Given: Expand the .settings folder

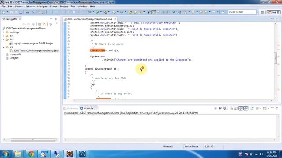Looking at the screenshot, I should pyautogui.click(x=4, y=32).
